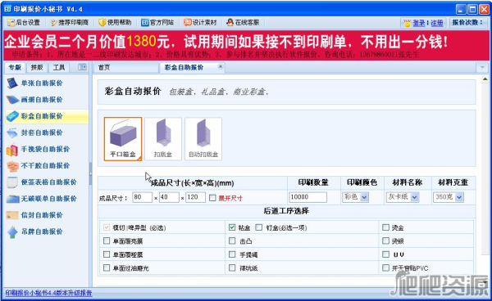The image size is (492, 301).
Task: Enable the UV checkbox
Action: point(385,254)
